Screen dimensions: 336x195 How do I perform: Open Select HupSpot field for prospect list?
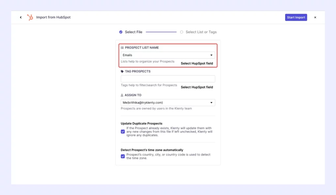point(197,63)
